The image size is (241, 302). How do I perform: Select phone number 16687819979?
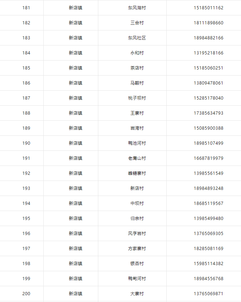(208, 158)
